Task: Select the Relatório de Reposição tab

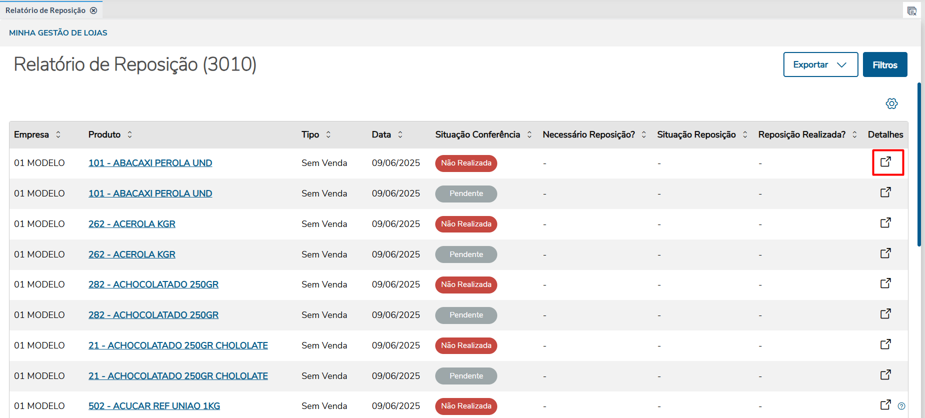Action: [x=45, y=10]
